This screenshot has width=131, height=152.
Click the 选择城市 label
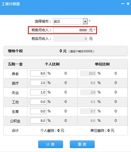[43, 21]
